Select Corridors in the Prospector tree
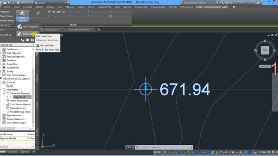Viewport: 278px width, 156px height. tap(11, 60)
